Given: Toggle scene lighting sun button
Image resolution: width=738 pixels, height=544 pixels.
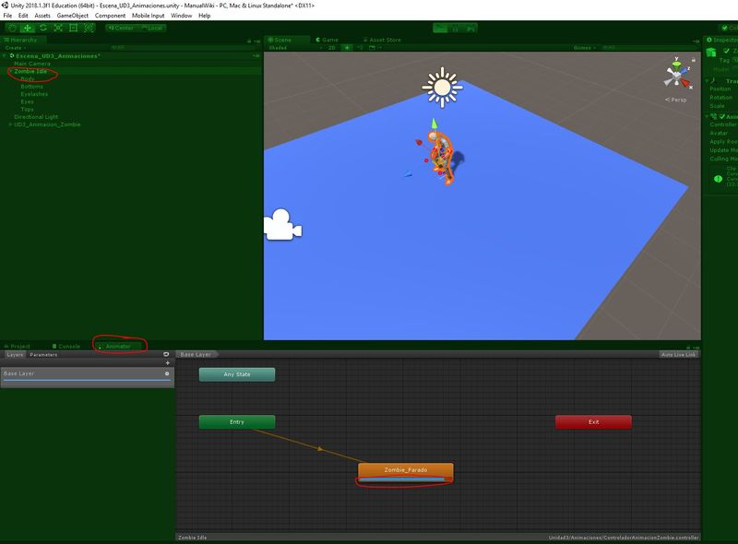Looking at the screenshot, I should point(348,48).
